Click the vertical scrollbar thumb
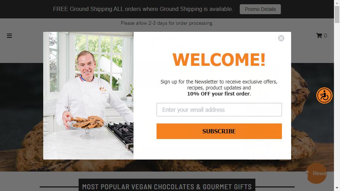This screenshot has height=191, width=340. tap(337, 14)
